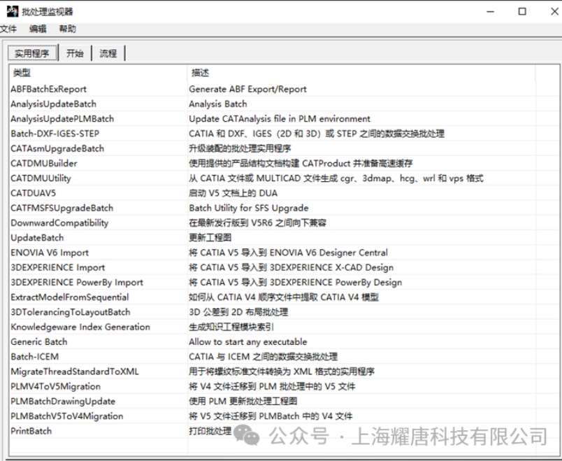This screenshot has width=562, height=461.
Task: Click description '3D 公差到 2D 布局批处理'
Action: pos(238,313)
